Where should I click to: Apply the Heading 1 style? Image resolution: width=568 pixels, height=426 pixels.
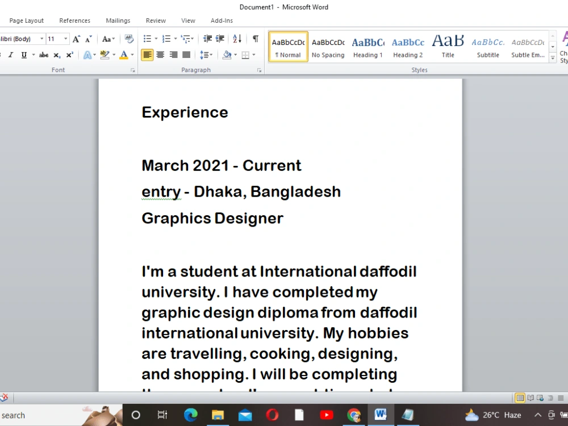pos(368,47)
